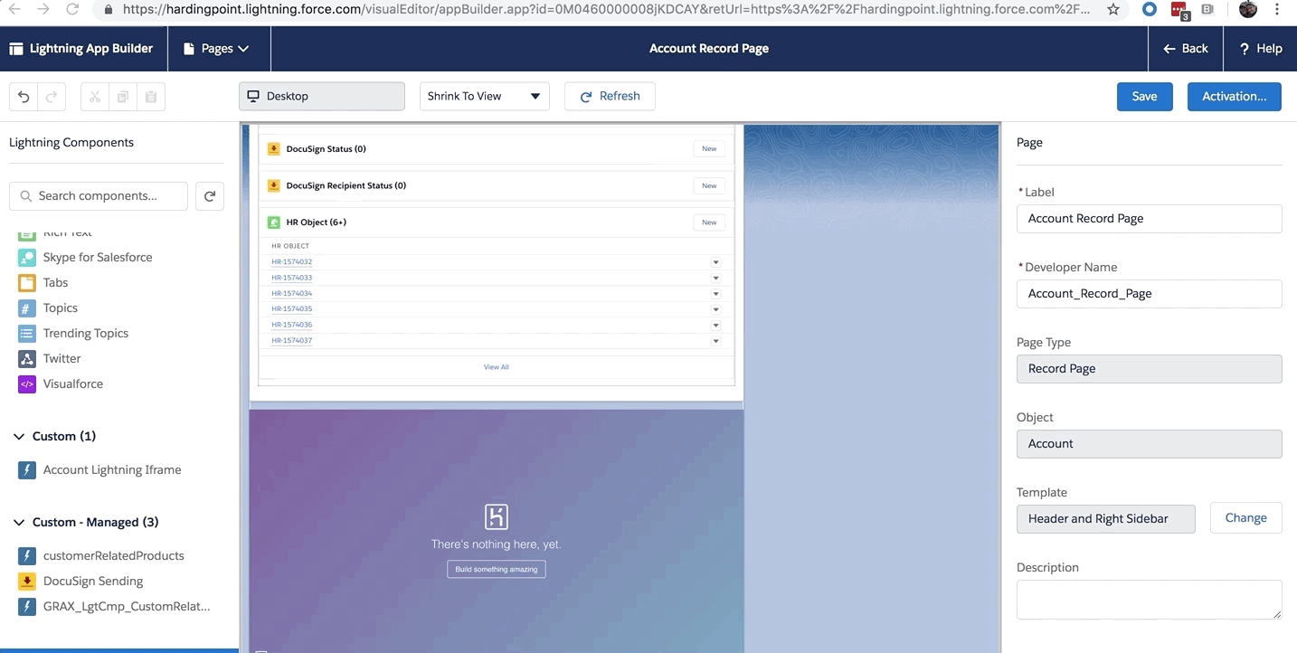The height and width of the screenshot is (653, 1297).
Task: Undo the last change
Action: click(x=24, y=97)
